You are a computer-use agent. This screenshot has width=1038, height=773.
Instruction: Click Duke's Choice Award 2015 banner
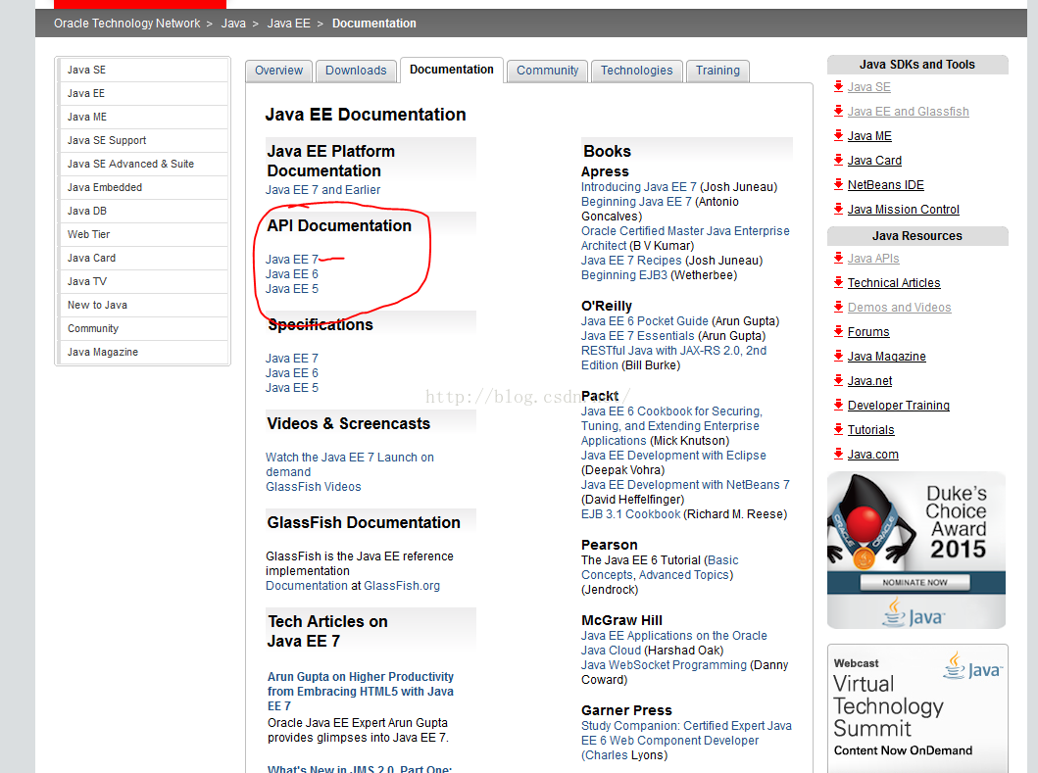[916, 550]
